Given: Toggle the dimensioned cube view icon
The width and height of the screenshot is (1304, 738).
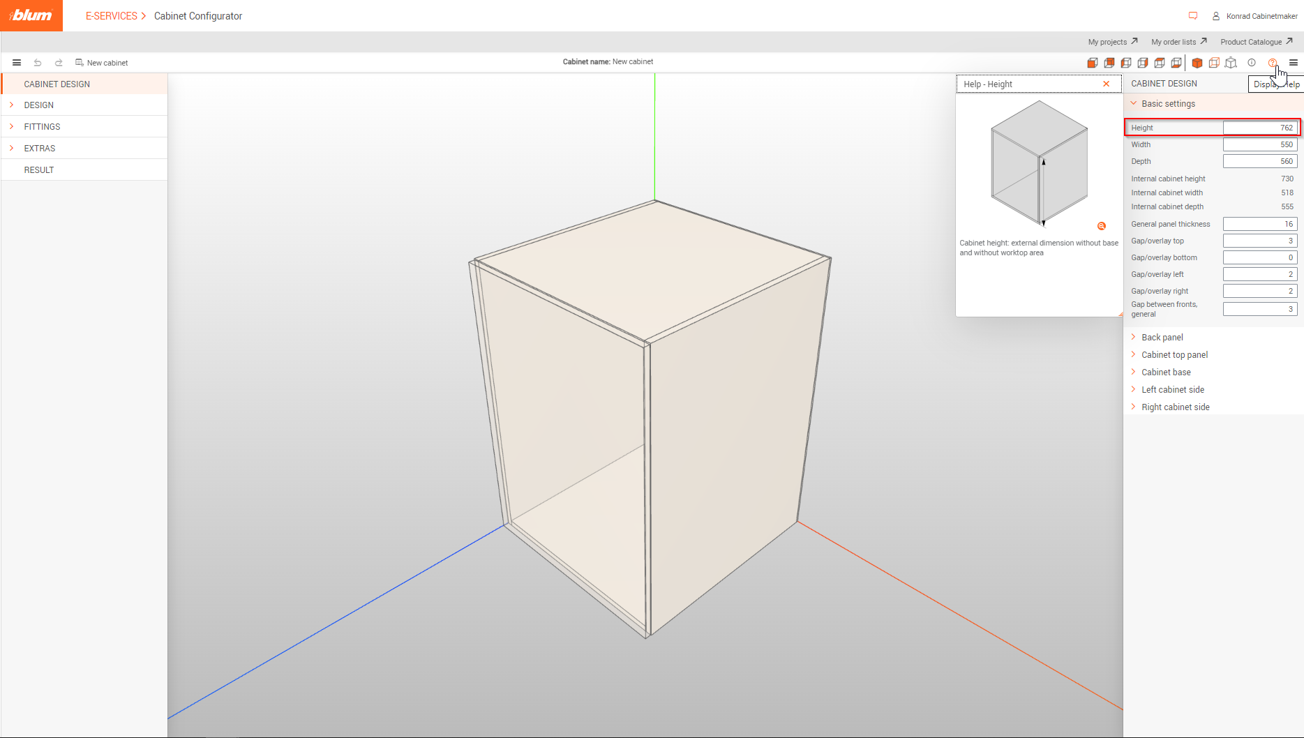Looking at the screenshot, I should click(1231, 63).
